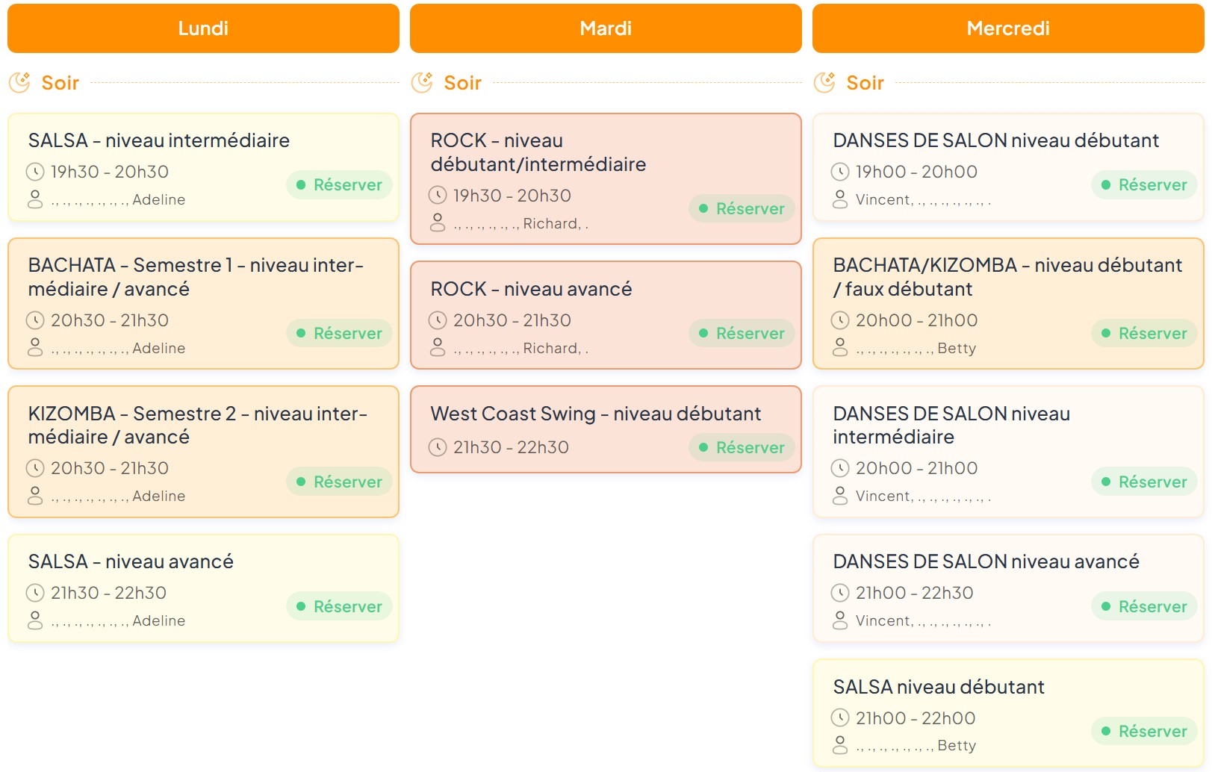Click instructor person icon on ROCK niveau avancé
1212x772 pixels.
[x=438, y=347]
